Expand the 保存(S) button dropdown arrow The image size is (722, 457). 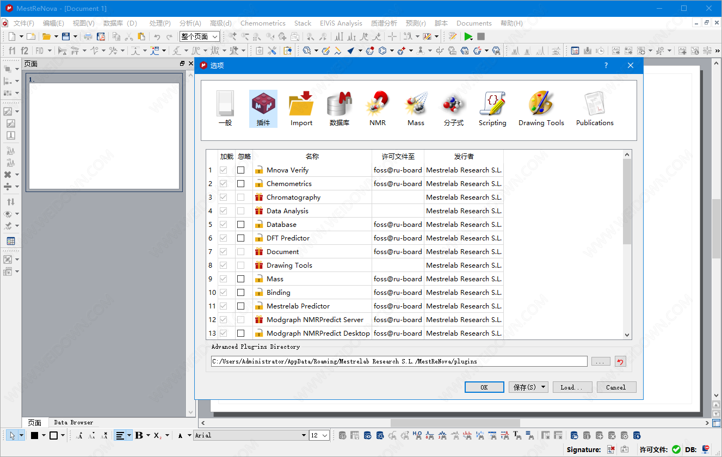click(544, 387)
